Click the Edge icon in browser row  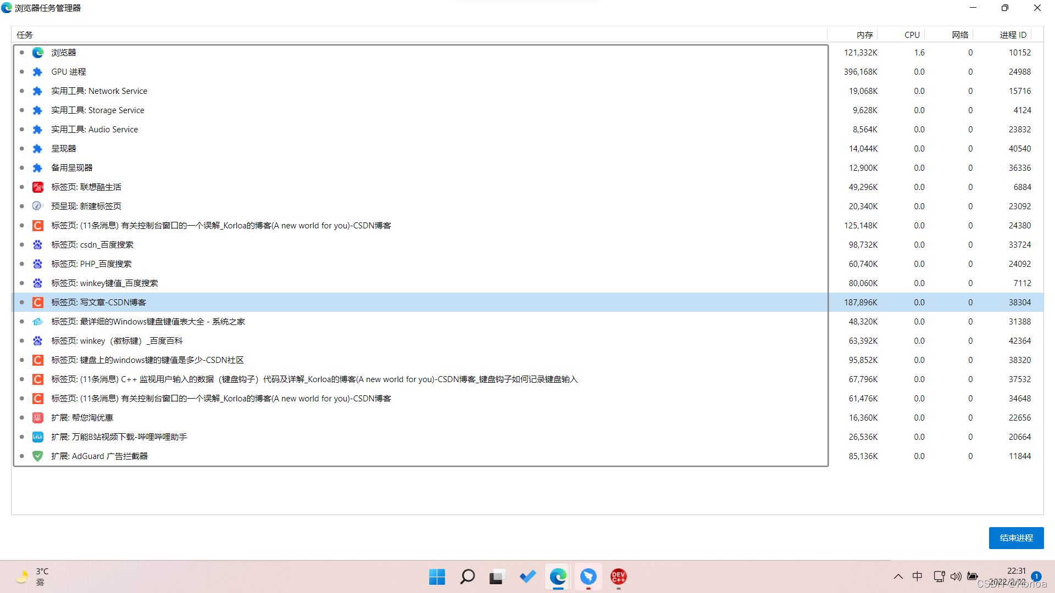37,53
